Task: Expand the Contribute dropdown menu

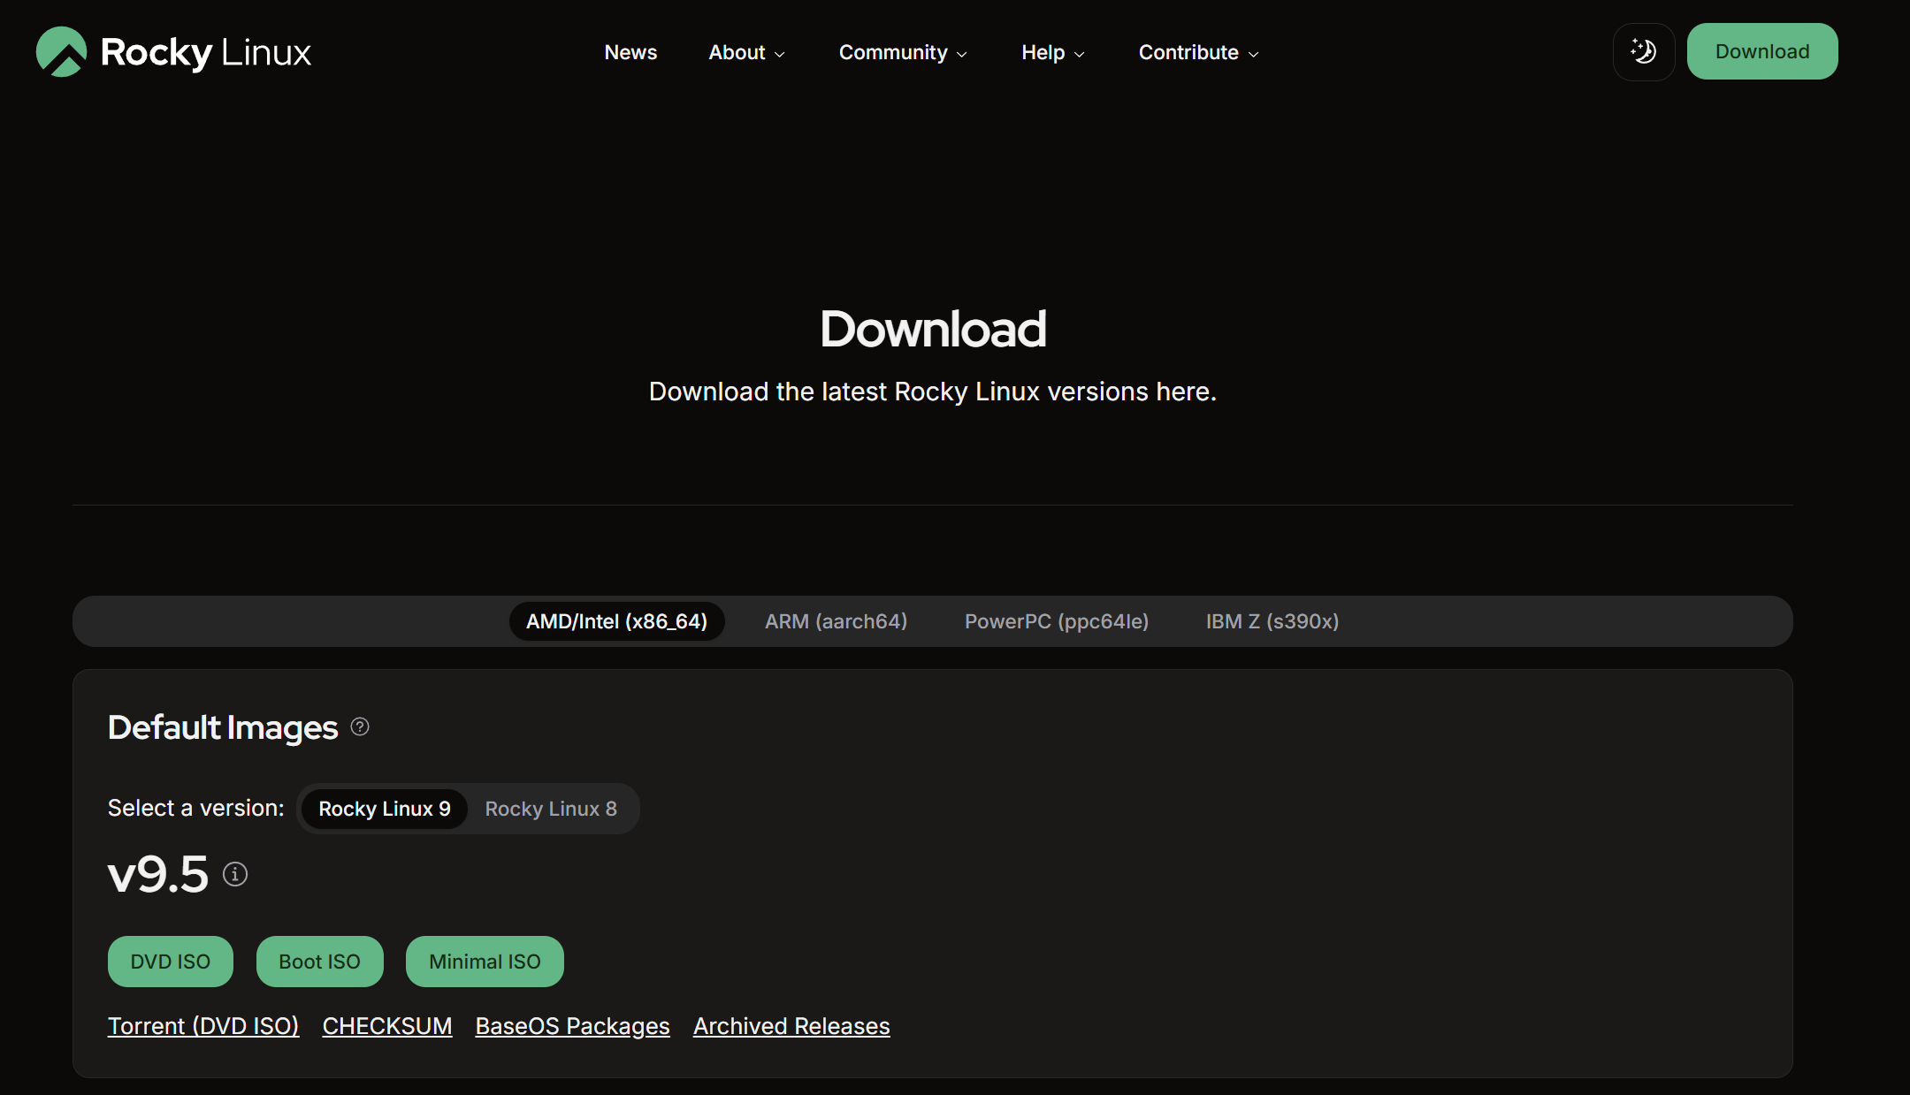Action: (x=1198, y=52)
